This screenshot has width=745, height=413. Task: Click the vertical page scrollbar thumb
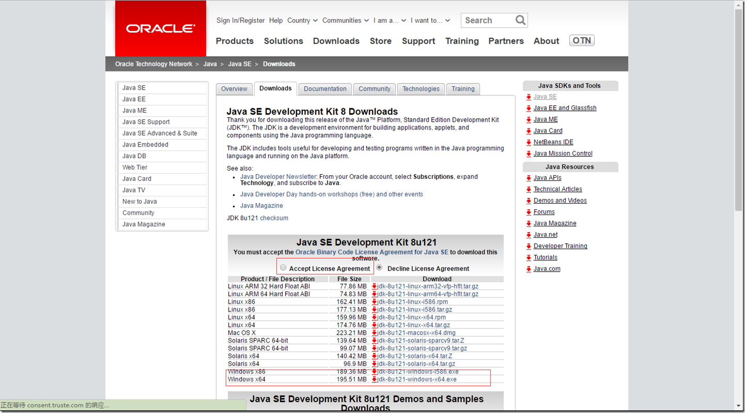tap(739, 109)
